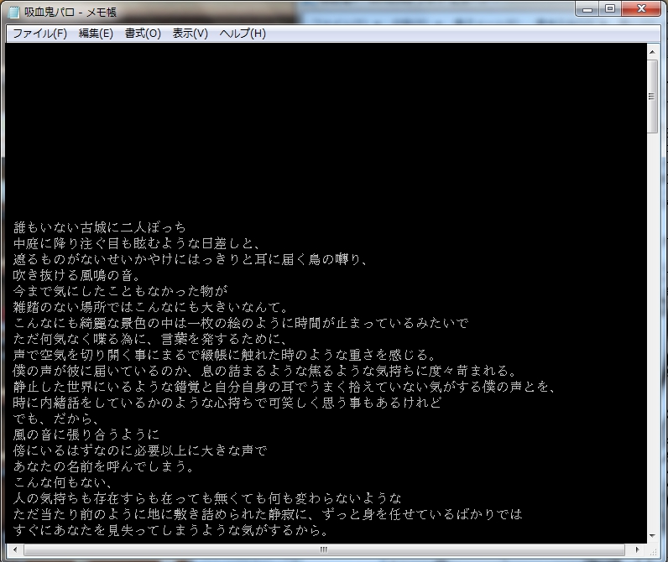Click the vertical scrollbar down arrow
668x562 pixels.
653,534
